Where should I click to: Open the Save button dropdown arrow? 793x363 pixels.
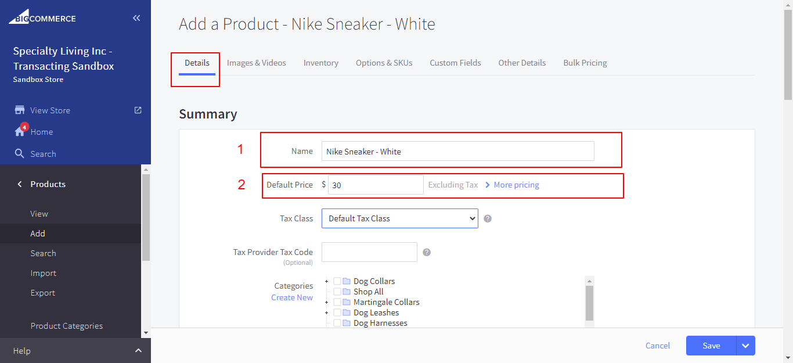point(746,346)
